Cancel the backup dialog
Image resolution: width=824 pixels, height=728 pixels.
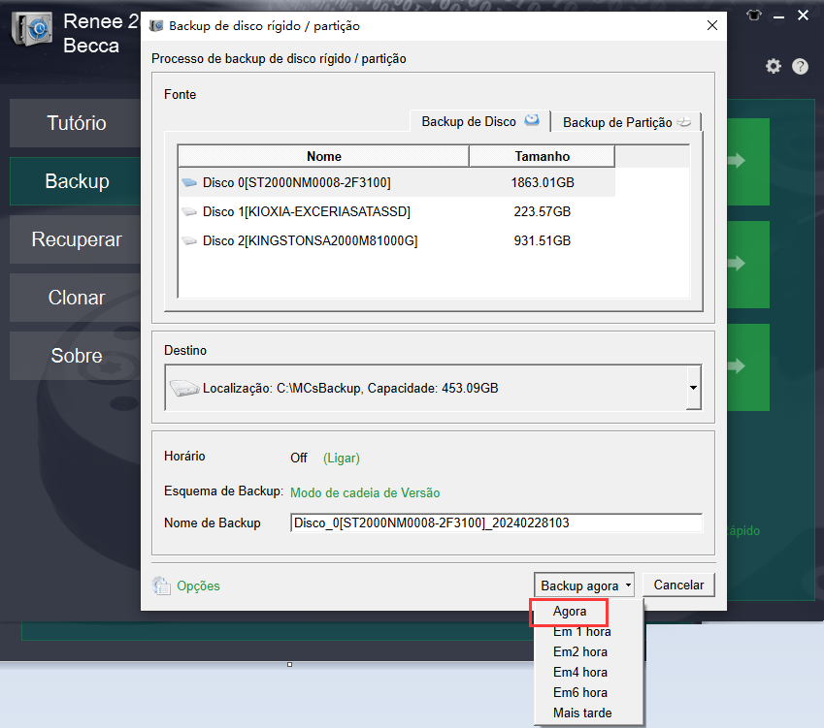[678, 585]
